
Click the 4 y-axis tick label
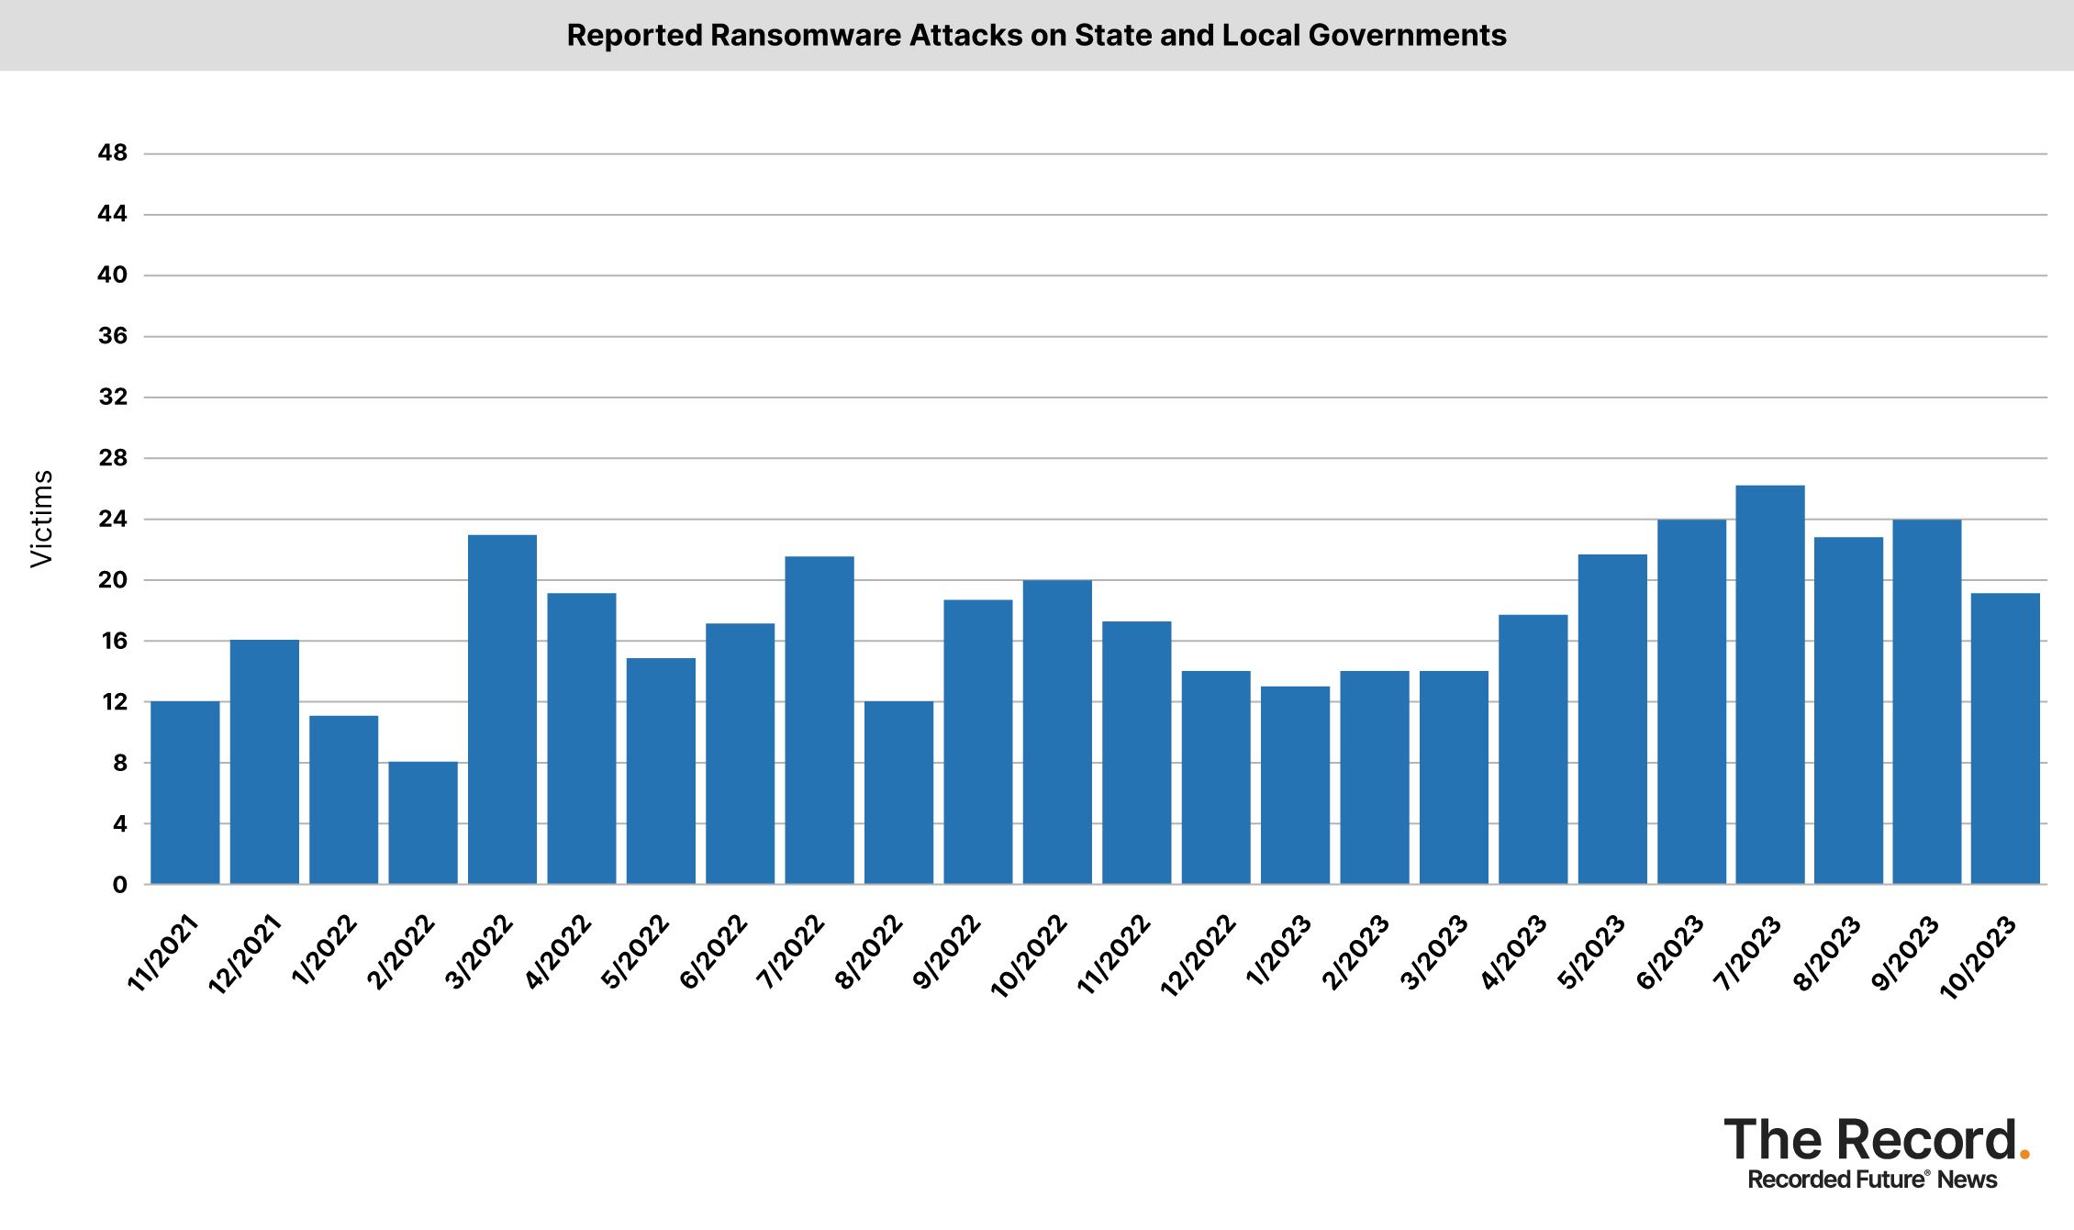(x=120, y=823)
